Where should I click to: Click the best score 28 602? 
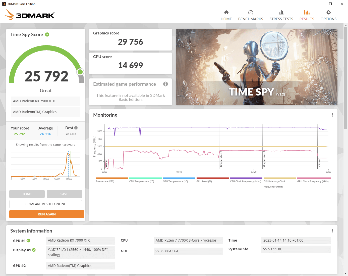(71, 134)
